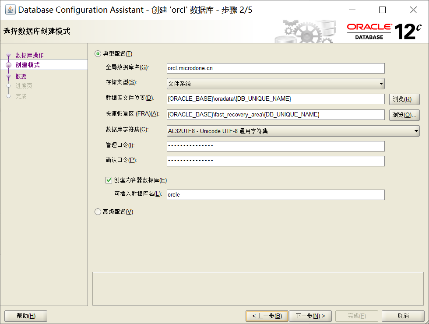This screenshot has width=429, height=324.
Task: Open the 概要 step link
Action: (x=21, y=76)
